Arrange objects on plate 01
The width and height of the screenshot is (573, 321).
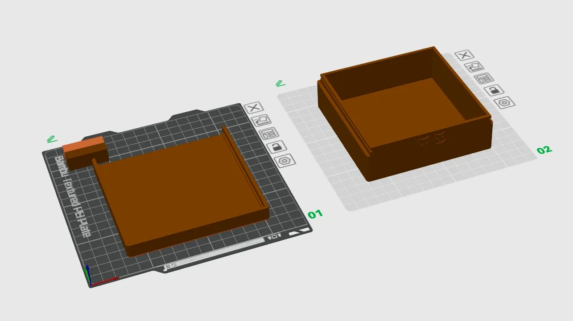(269, 133)
